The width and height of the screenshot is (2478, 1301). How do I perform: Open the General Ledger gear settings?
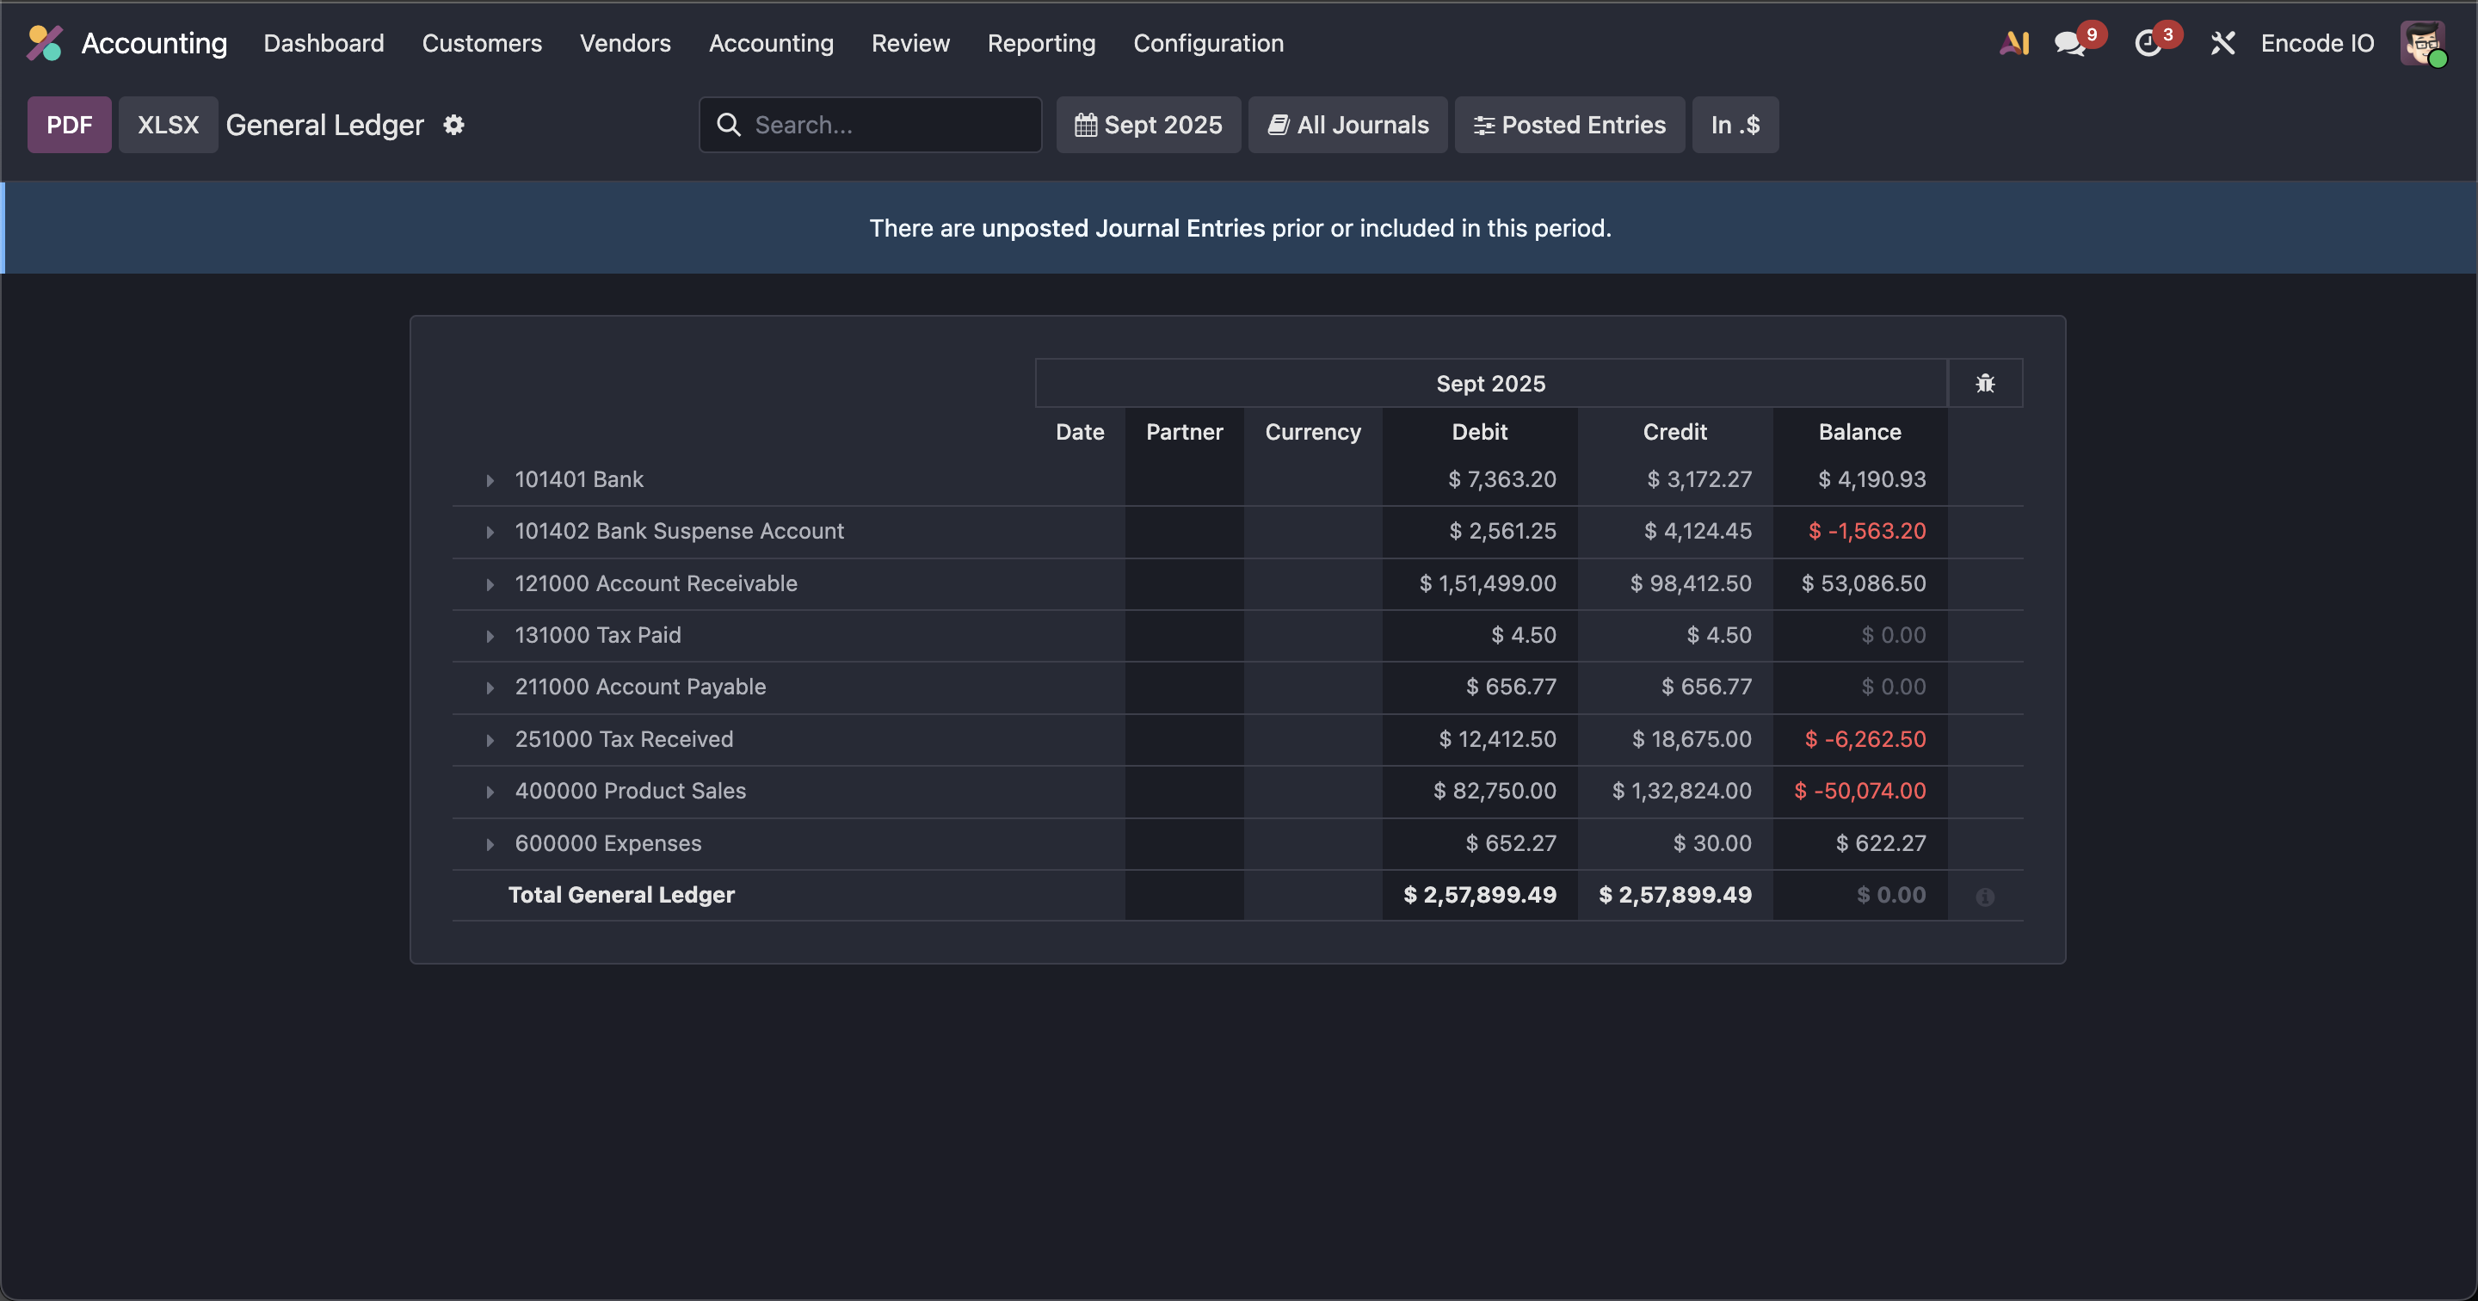(x=454, y=125)
